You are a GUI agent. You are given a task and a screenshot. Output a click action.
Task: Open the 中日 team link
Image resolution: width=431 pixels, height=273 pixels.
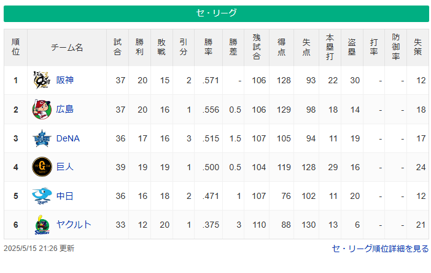(65, 196)
